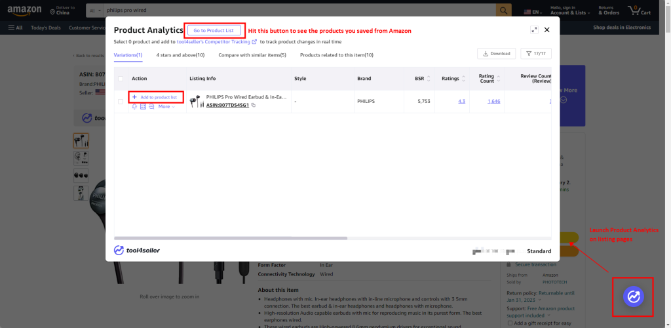Open the 1,646 rating count link
671x328 pixels.
pos(493,101)
